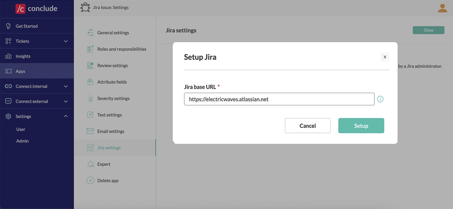This screenshot has width=453, height=209.
Task: Click the Tickets sidebar icon
Action: (8, 41)
